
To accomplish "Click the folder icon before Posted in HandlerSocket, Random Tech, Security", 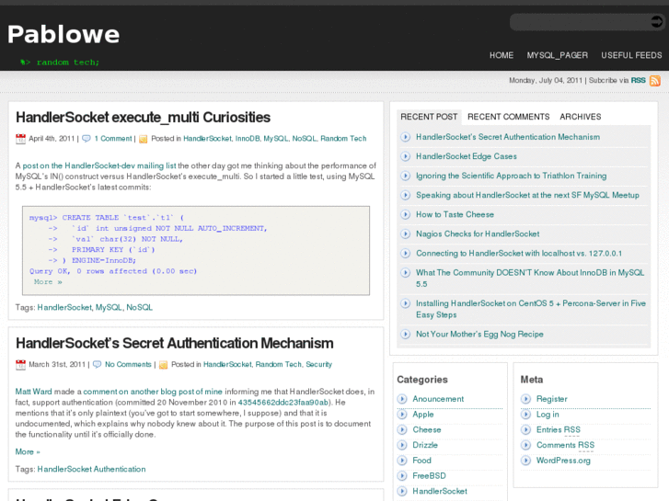I will 163,365.
